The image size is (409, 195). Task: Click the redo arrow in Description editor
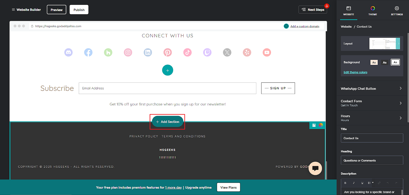[x=396, y=183]
